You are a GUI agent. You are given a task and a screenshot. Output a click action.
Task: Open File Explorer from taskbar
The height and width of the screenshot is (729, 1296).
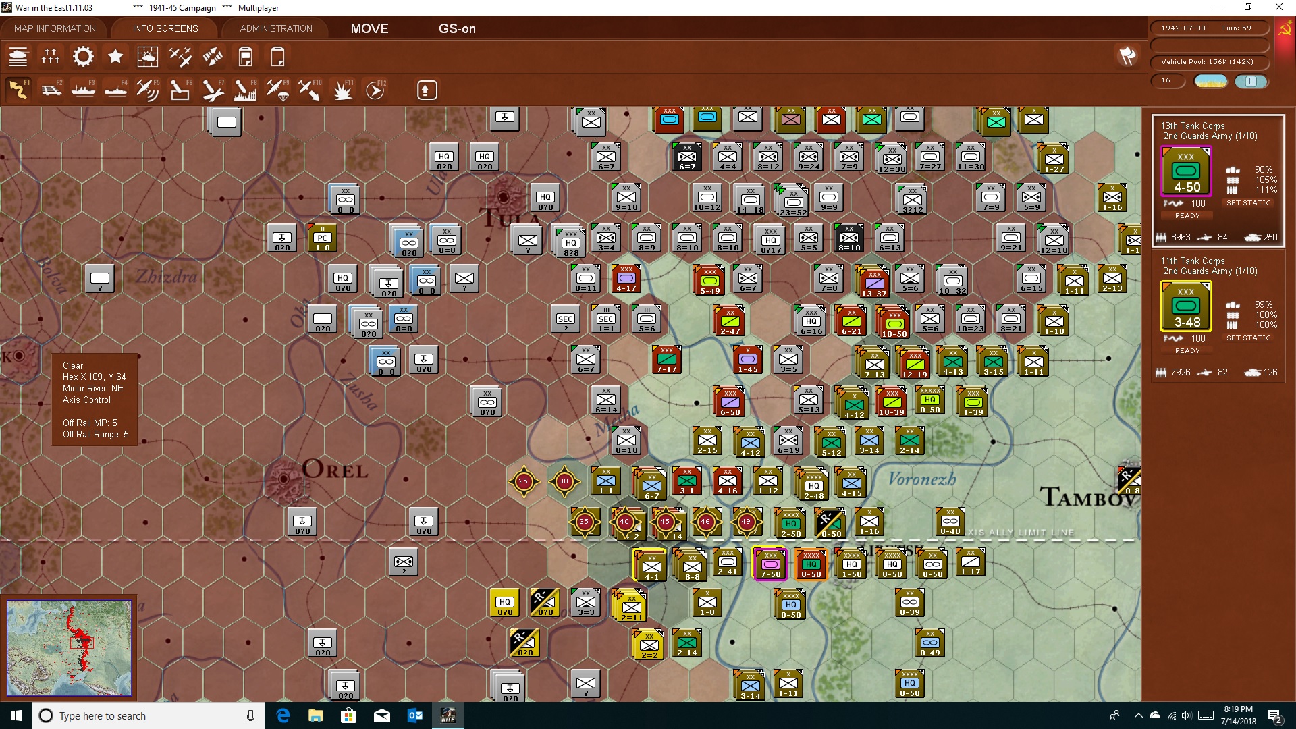click(316, 715)
